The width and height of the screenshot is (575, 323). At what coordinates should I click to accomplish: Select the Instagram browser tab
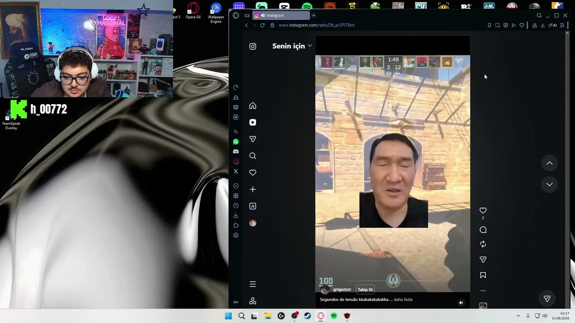tap(281, 16)
